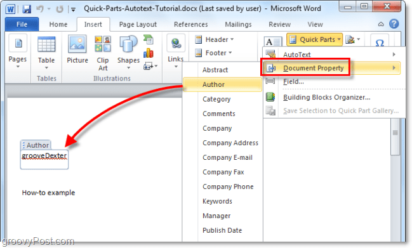Click the Insert ribbon tab
Screen dimensions: 412x248
(93, 24)
